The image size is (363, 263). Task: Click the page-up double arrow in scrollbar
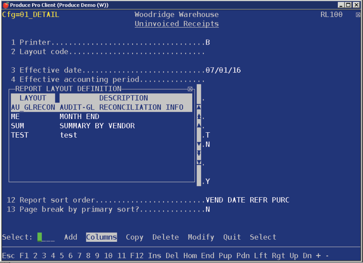coord(199,116)
